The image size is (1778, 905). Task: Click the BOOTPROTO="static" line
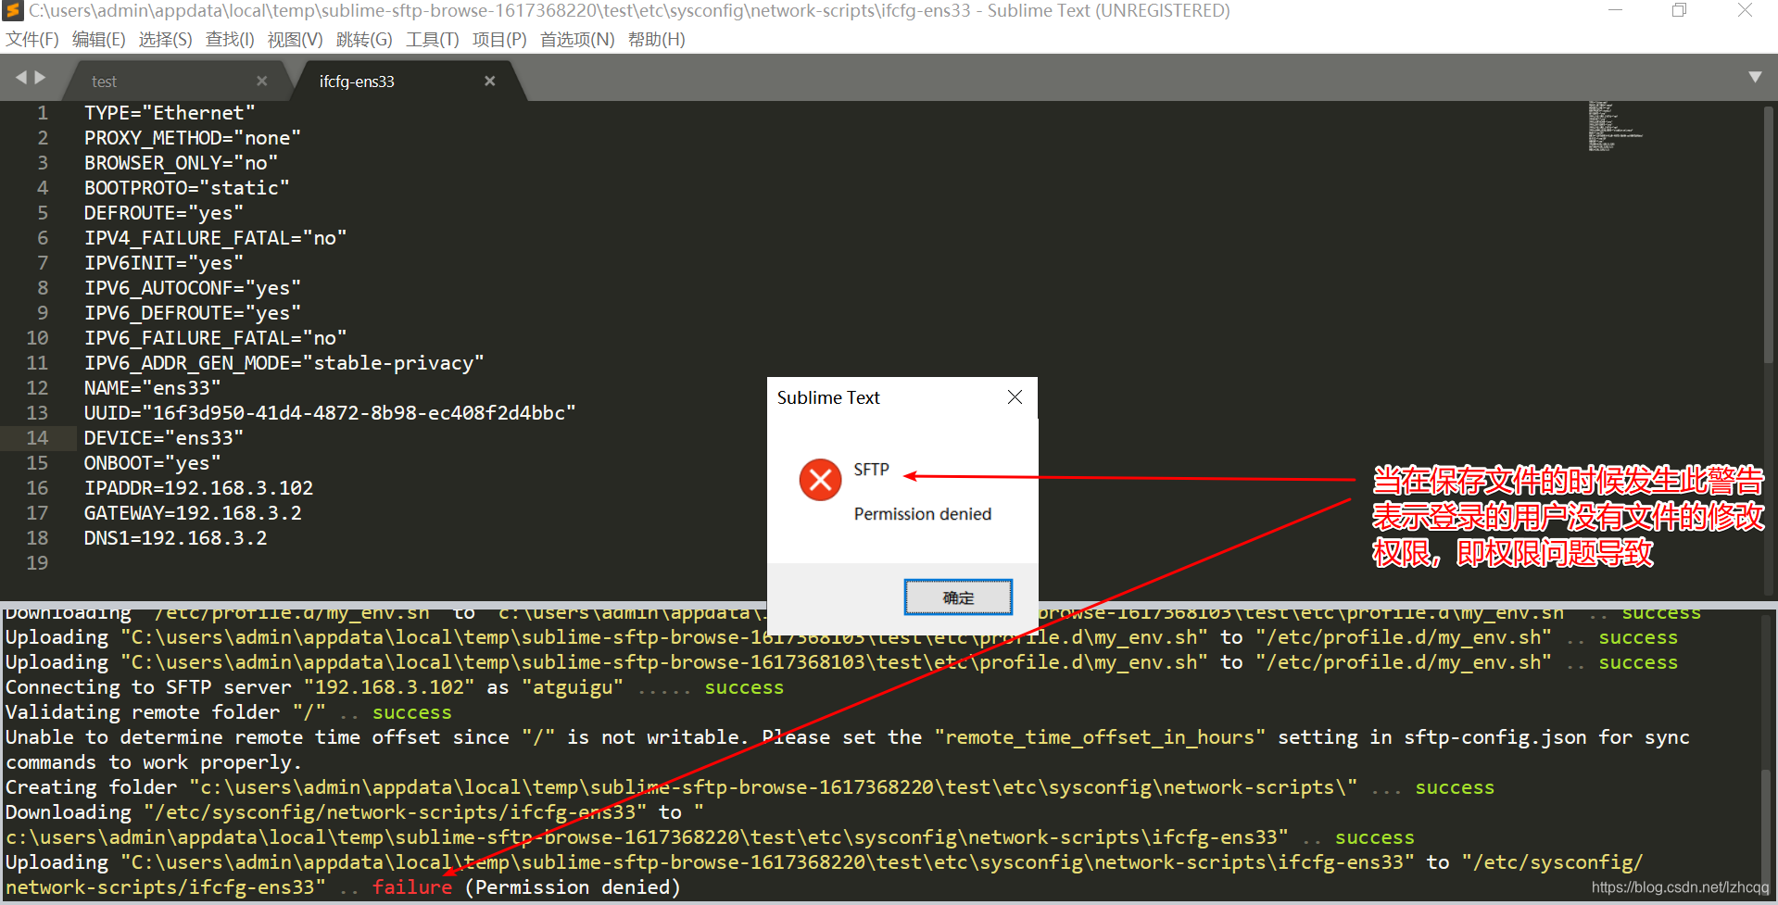186,187
